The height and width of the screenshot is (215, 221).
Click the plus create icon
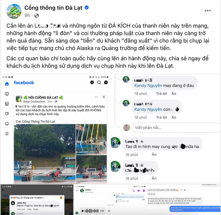[x=92, y=82]
